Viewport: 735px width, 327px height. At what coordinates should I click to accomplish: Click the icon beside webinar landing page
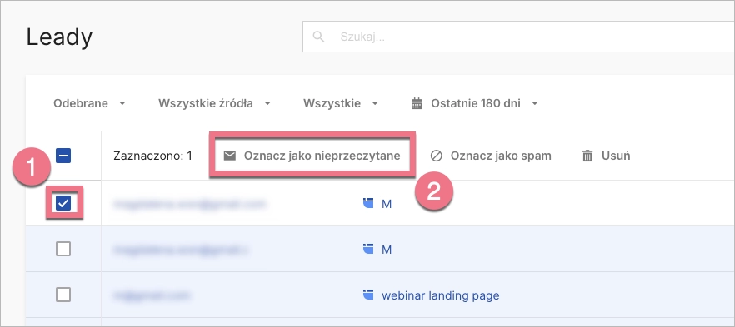coord(368,295)
